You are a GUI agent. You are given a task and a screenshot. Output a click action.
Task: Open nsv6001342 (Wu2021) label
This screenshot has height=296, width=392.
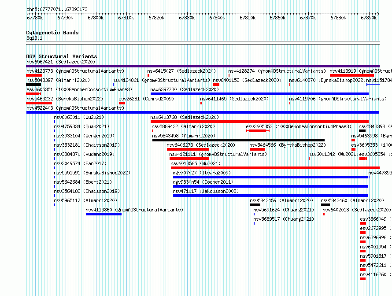pyautogui.click(x=333, y=154)
